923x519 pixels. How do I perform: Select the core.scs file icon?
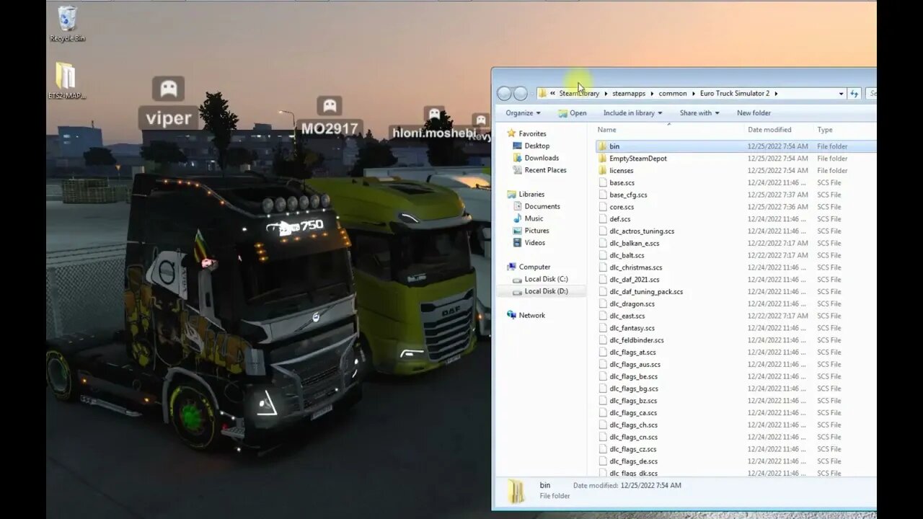(602, 208)
